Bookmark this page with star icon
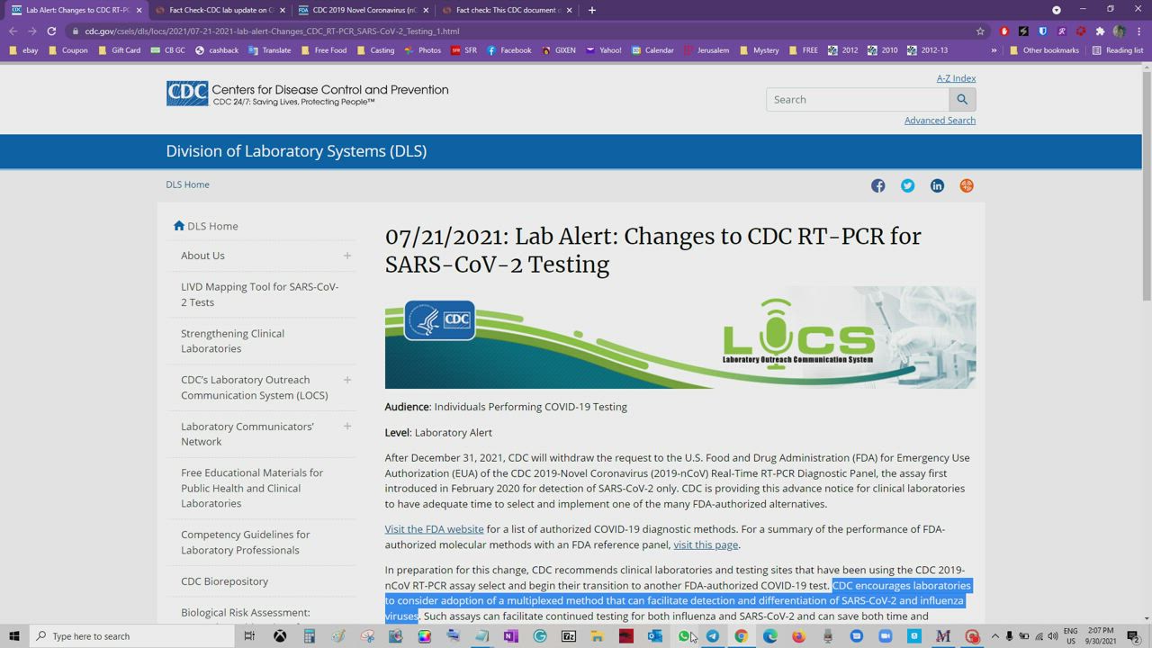Image resolution: width=1152 pixels, height=648 pixels. tap(980, 31)
